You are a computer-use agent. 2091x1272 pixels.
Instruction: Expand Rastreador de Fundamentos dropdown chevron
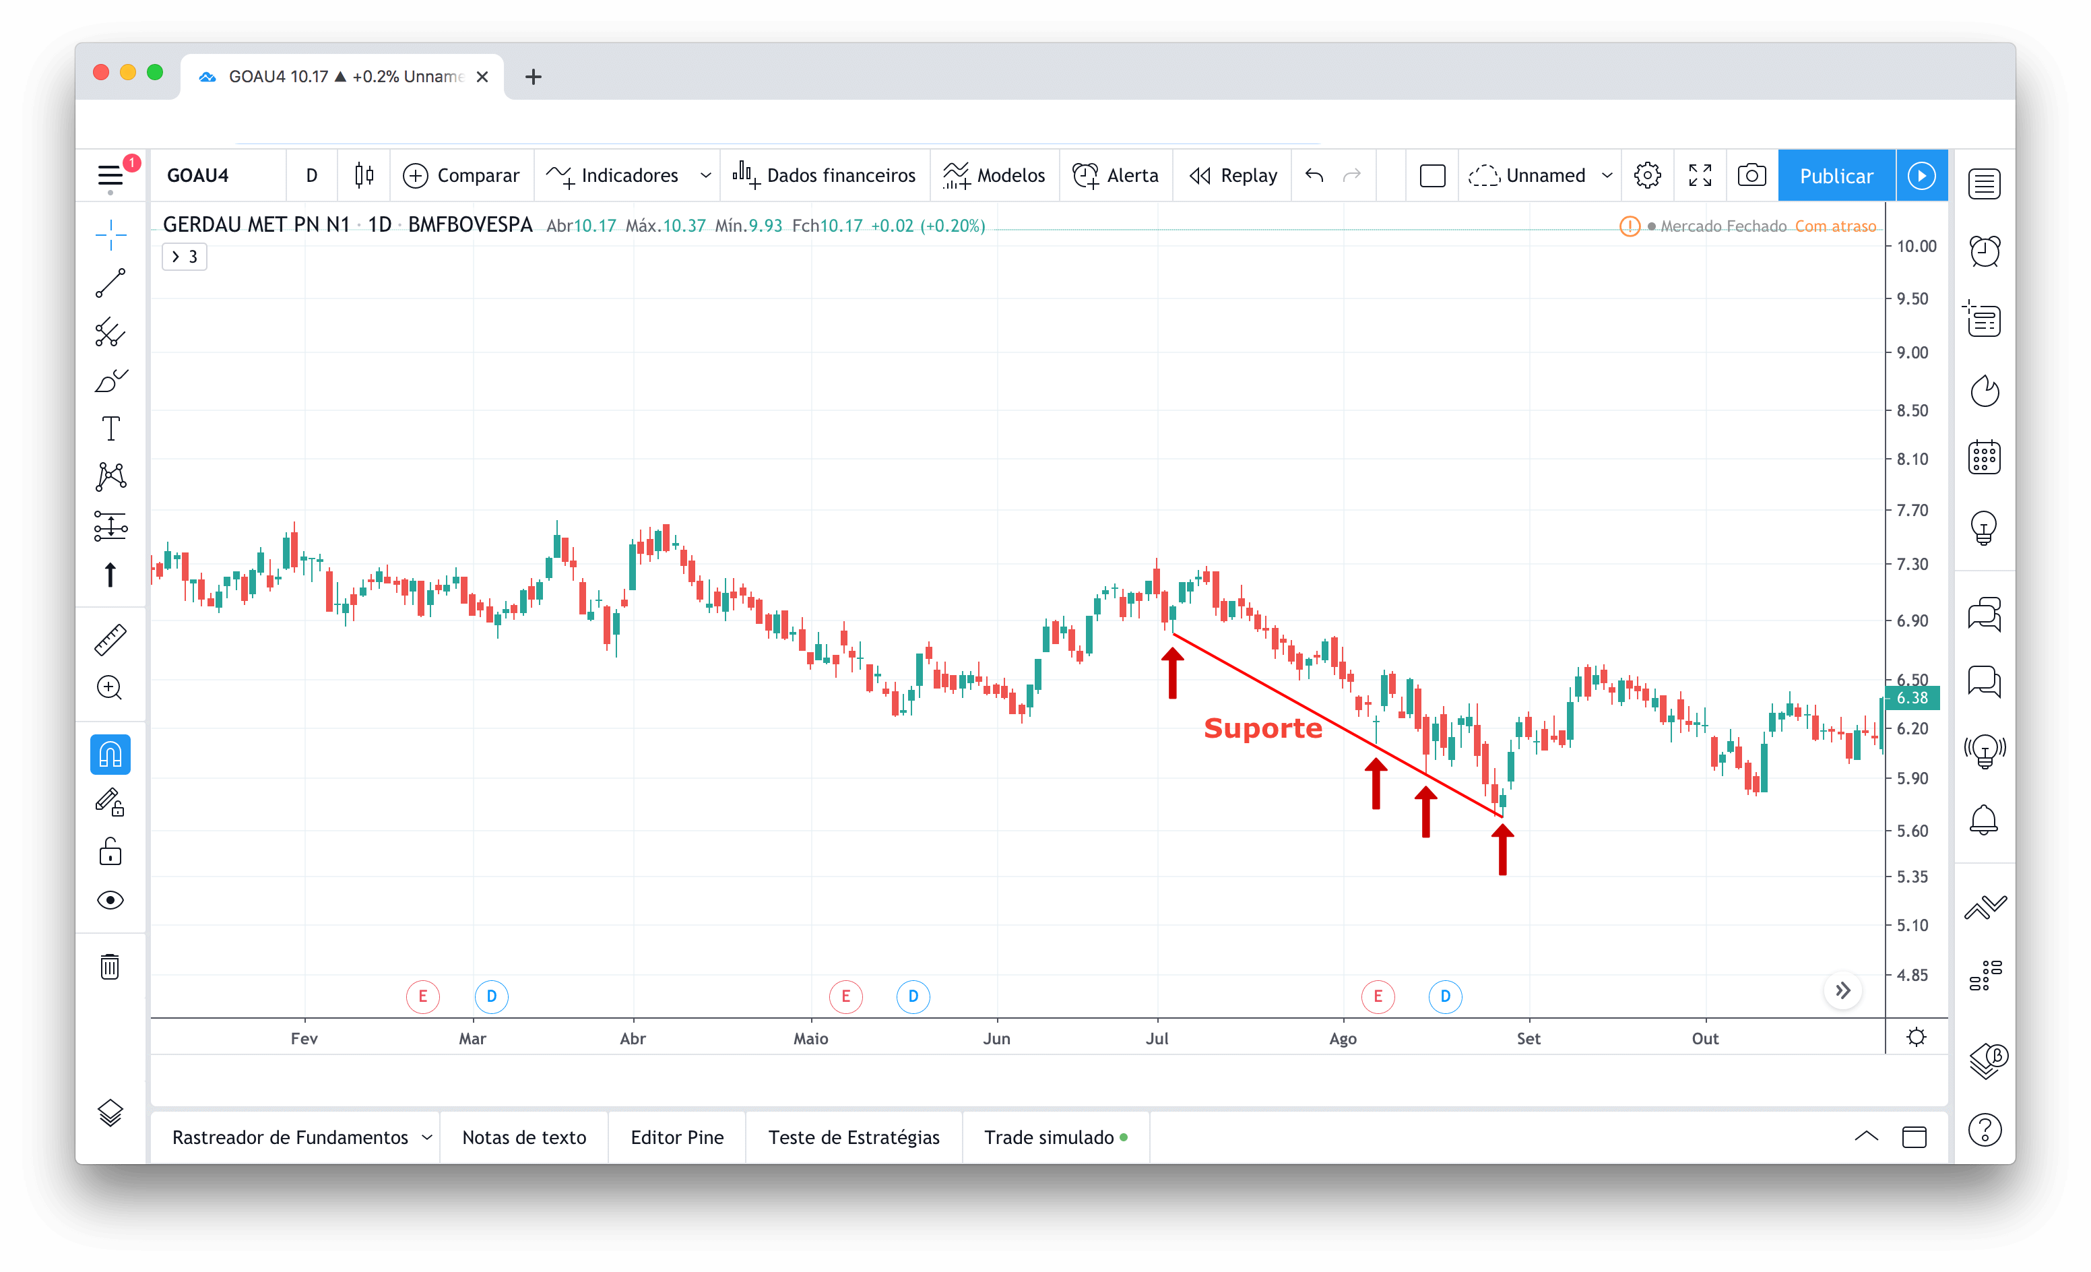(x=427, y=1137)
